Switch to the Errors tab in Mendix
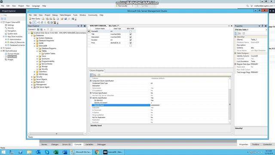Viewport: 275px width, 155px height. [67, 145]
